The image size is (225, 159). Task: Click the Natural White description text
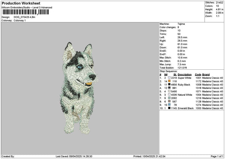point(185,95)
